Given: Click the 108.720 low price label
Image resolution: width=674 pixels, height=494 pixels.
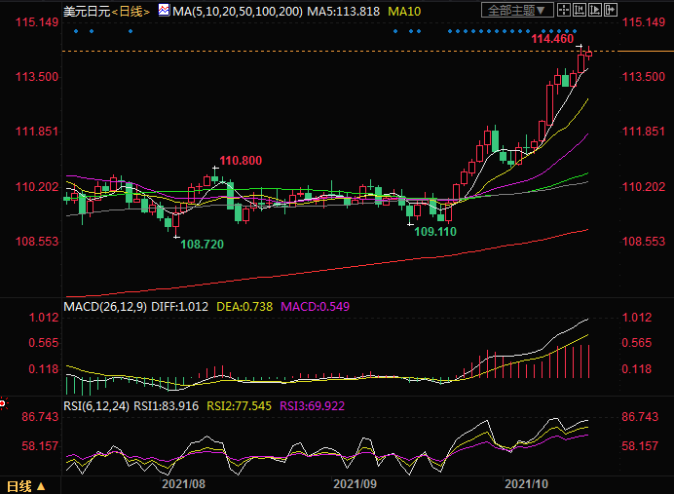Looking at the screenshot, I should click(202, 244).
